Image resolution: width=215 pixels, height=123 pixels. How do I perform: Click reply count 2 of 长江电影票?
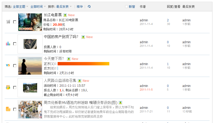168,20
